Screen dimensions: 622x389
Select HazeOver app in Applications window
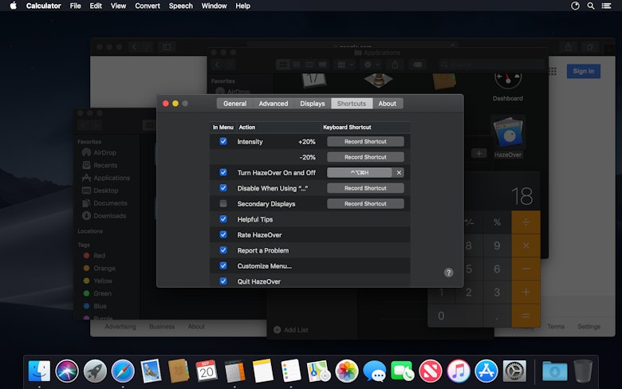coord(508,138)
